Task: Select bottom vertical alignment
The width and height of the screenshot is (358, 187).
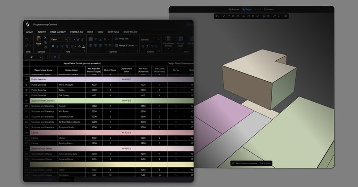Action: pos(100,39)
